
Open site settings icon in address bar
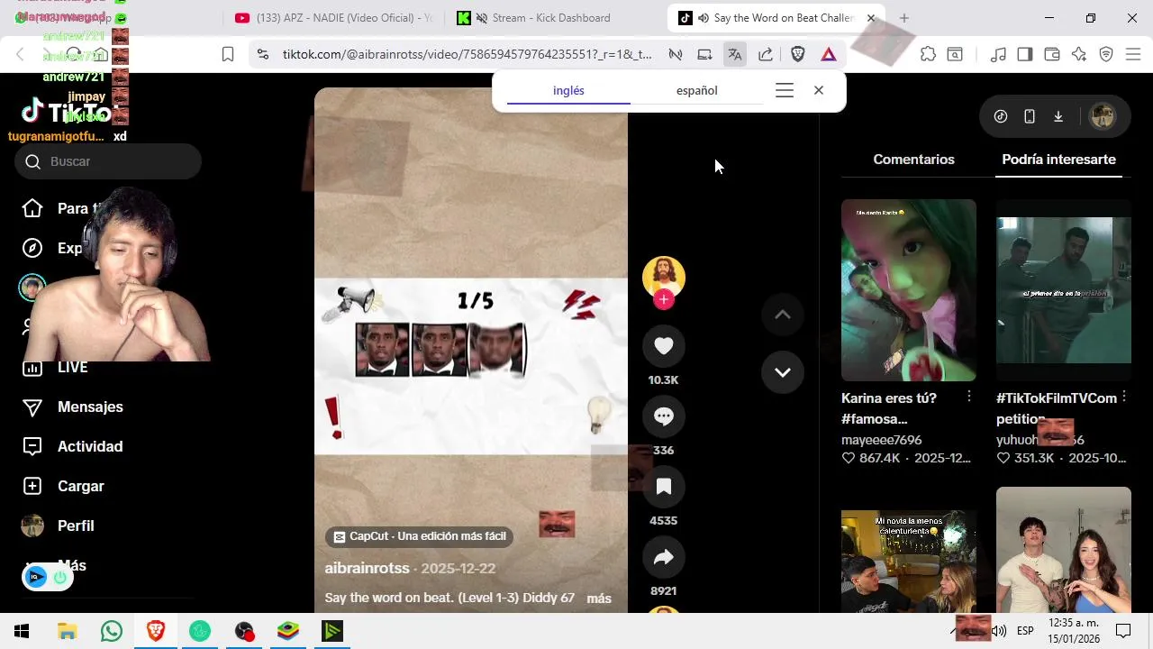pyautogui.click(x=262, y=54)
